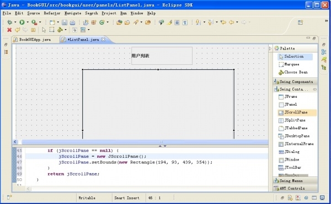Activate the Selection tool in palette
This screenshot has width=331, height=204.
pos(295,57)
